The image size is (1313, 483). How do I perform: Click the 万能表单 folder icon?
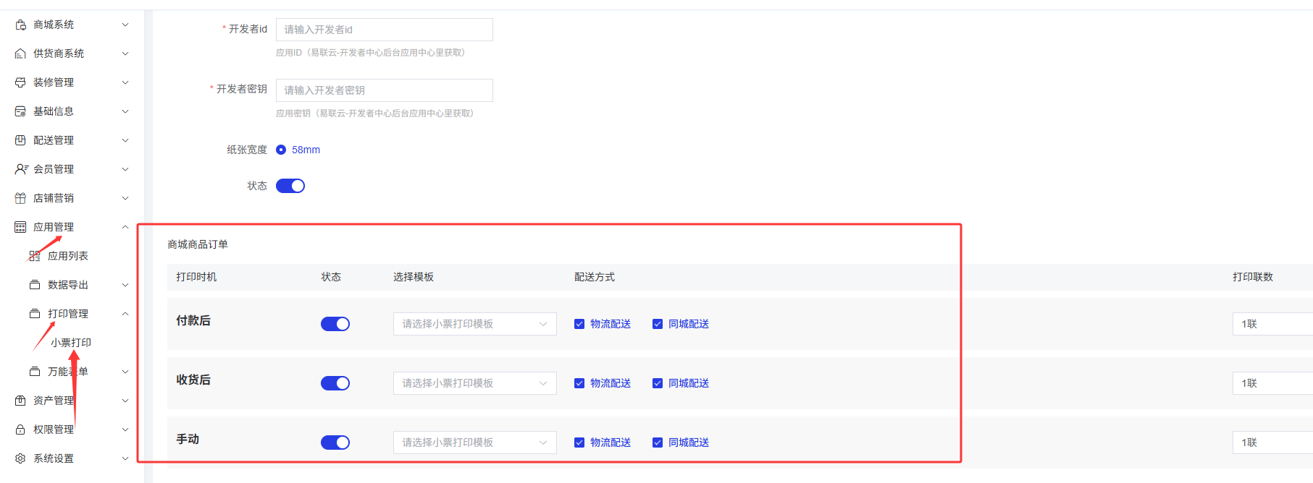(35, 372)
